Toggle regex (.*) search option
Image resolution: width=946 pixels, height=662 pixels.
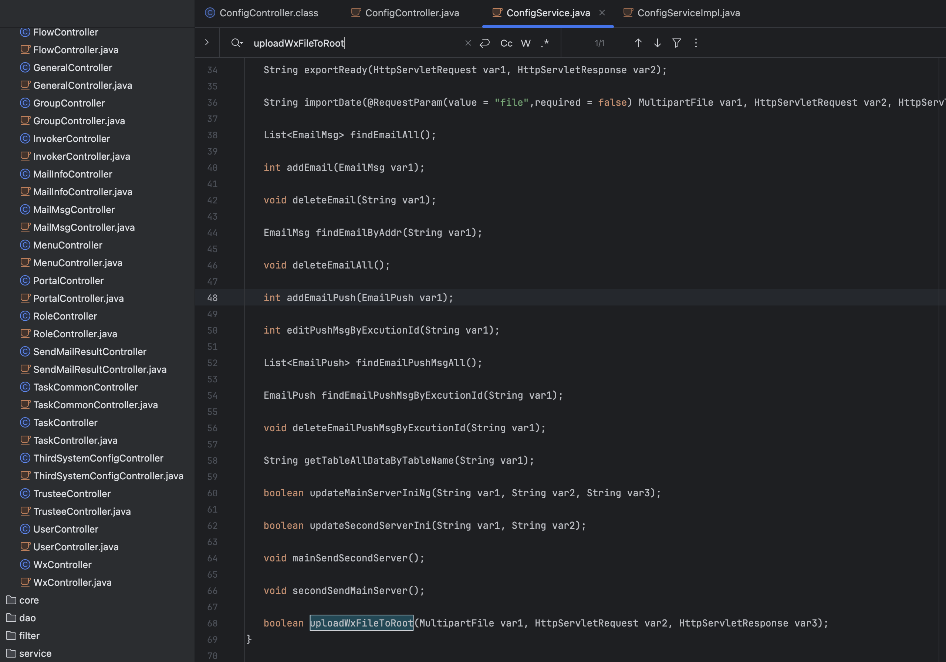click(x=545, y=43)
